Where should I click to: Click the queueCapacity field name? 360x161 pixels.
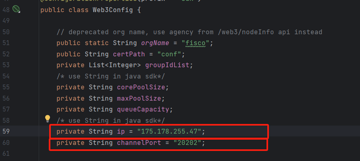pyautogui.click(x=143, y=109)
